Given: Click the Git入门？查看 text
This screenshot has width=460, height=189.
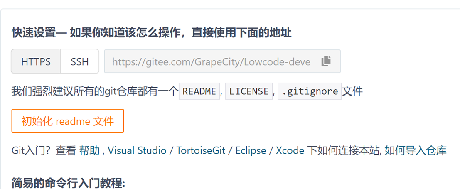Looking at the screenshot, I should click(44, 150).
